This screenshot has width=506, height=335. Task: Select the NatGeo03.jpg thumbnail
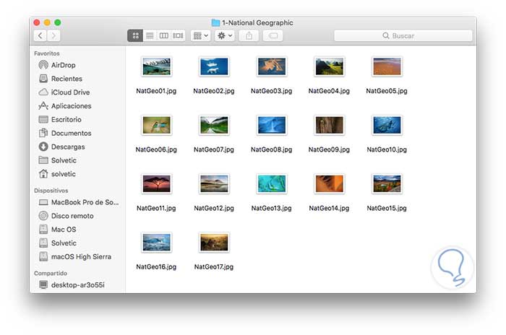(271, 66)
